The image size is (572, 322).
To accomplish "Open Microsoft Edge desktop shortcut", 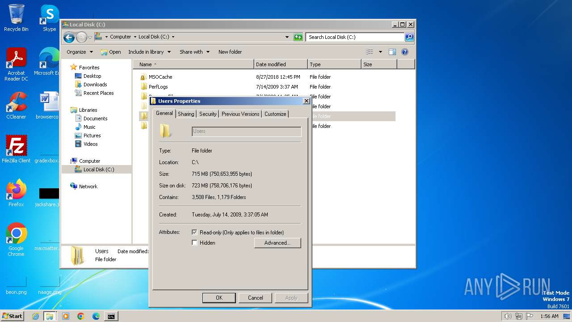I will [x=46, y=62].
